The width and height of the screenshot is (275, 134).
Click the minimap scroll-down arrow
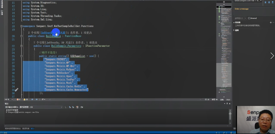(224, 97)
